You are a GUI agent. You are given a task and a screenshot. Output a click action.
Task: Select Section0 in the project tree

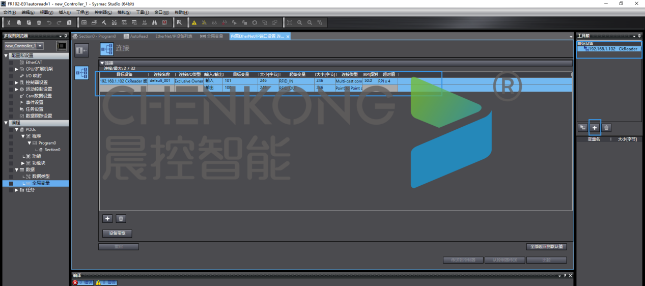(52, 150)
